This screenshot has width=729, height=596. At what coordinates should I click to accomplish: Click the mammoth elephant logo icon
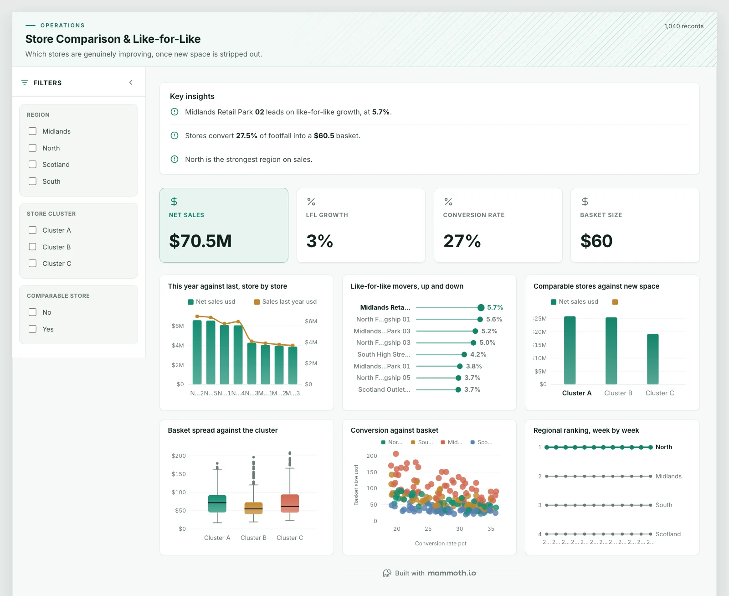pos(387,573)
